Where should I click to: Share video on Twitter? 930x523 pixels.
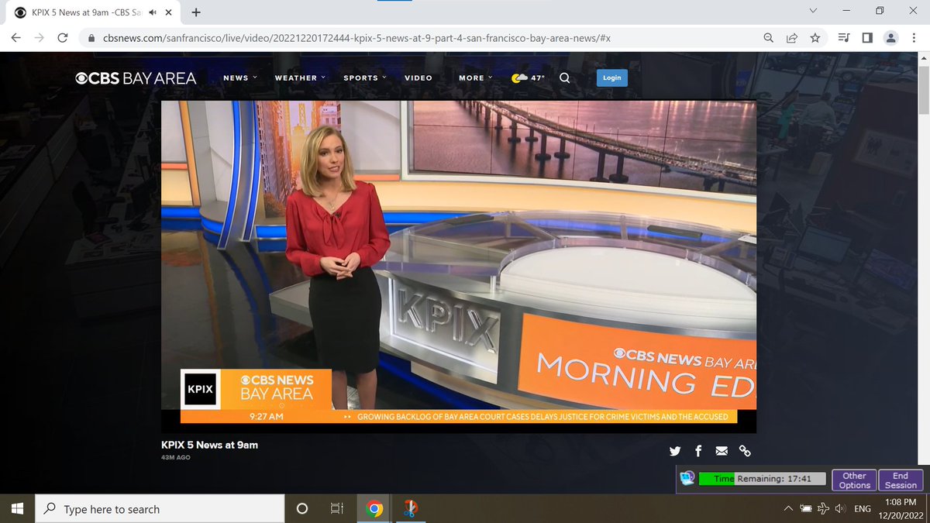pyautogui.click(x=675, y=451)
